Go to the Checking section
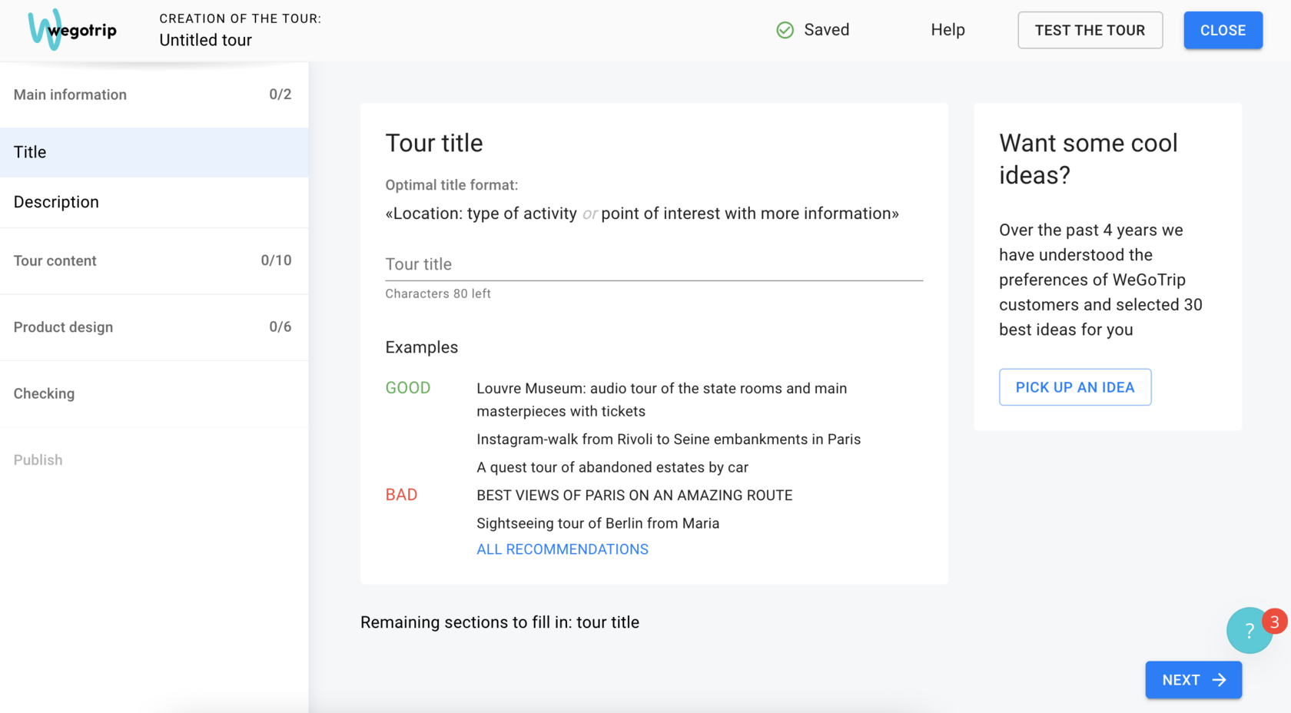The width and height of the screenshot is (1291, 713). coord(154,393)
